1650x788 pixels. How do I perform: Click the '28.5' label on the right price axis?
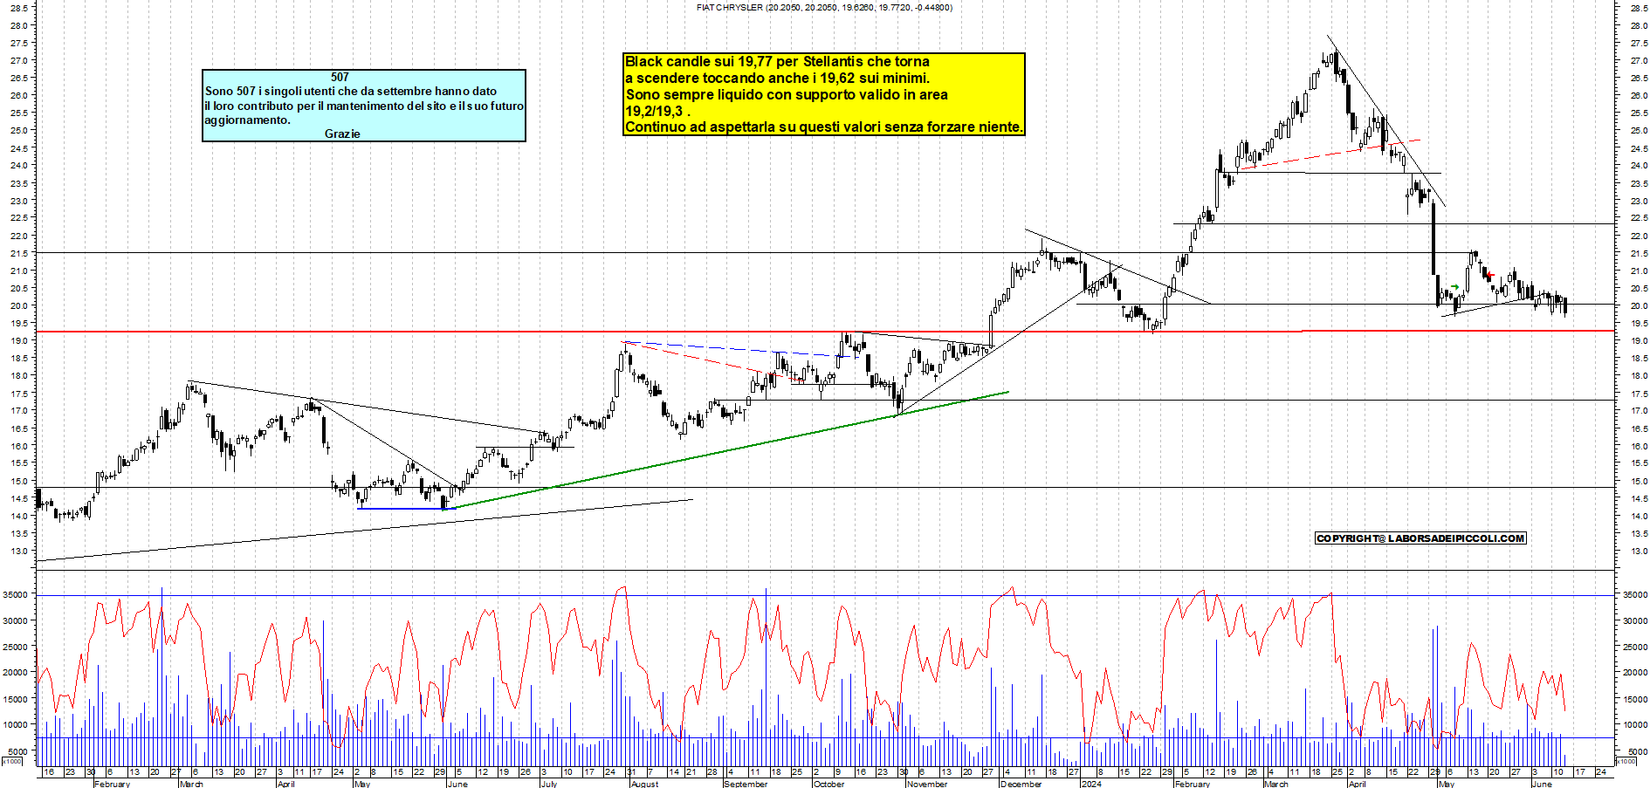pyautogui.click(x=1638, y=7)
